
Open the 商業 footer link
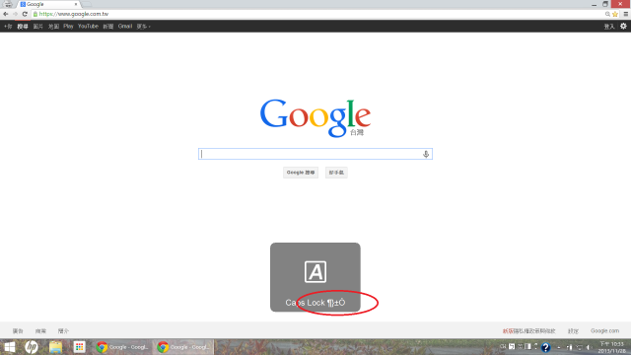point(40,331)
